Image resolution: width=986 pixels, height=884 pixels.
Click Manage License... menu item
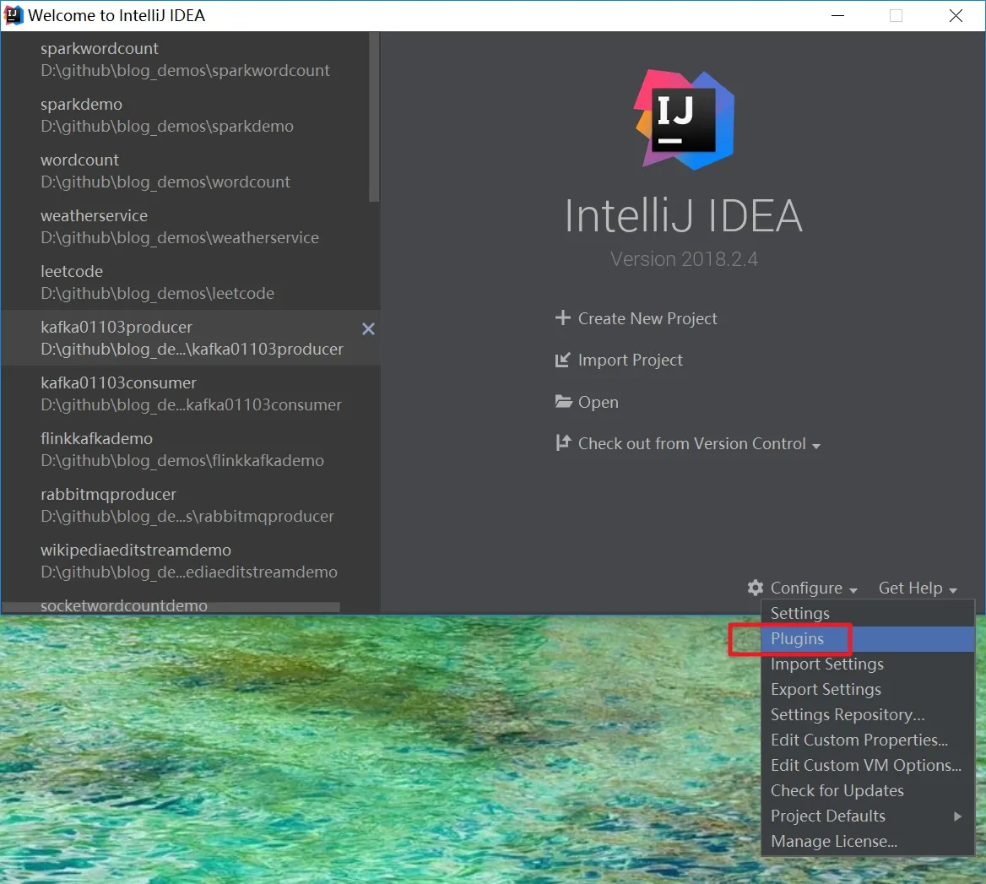click(x=868, y=841)
